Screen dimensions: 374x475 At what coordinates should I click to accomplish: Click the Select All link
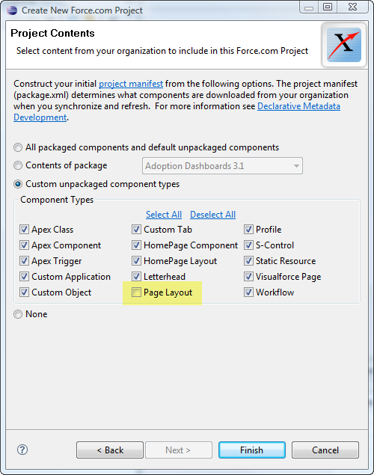point(164,215)
